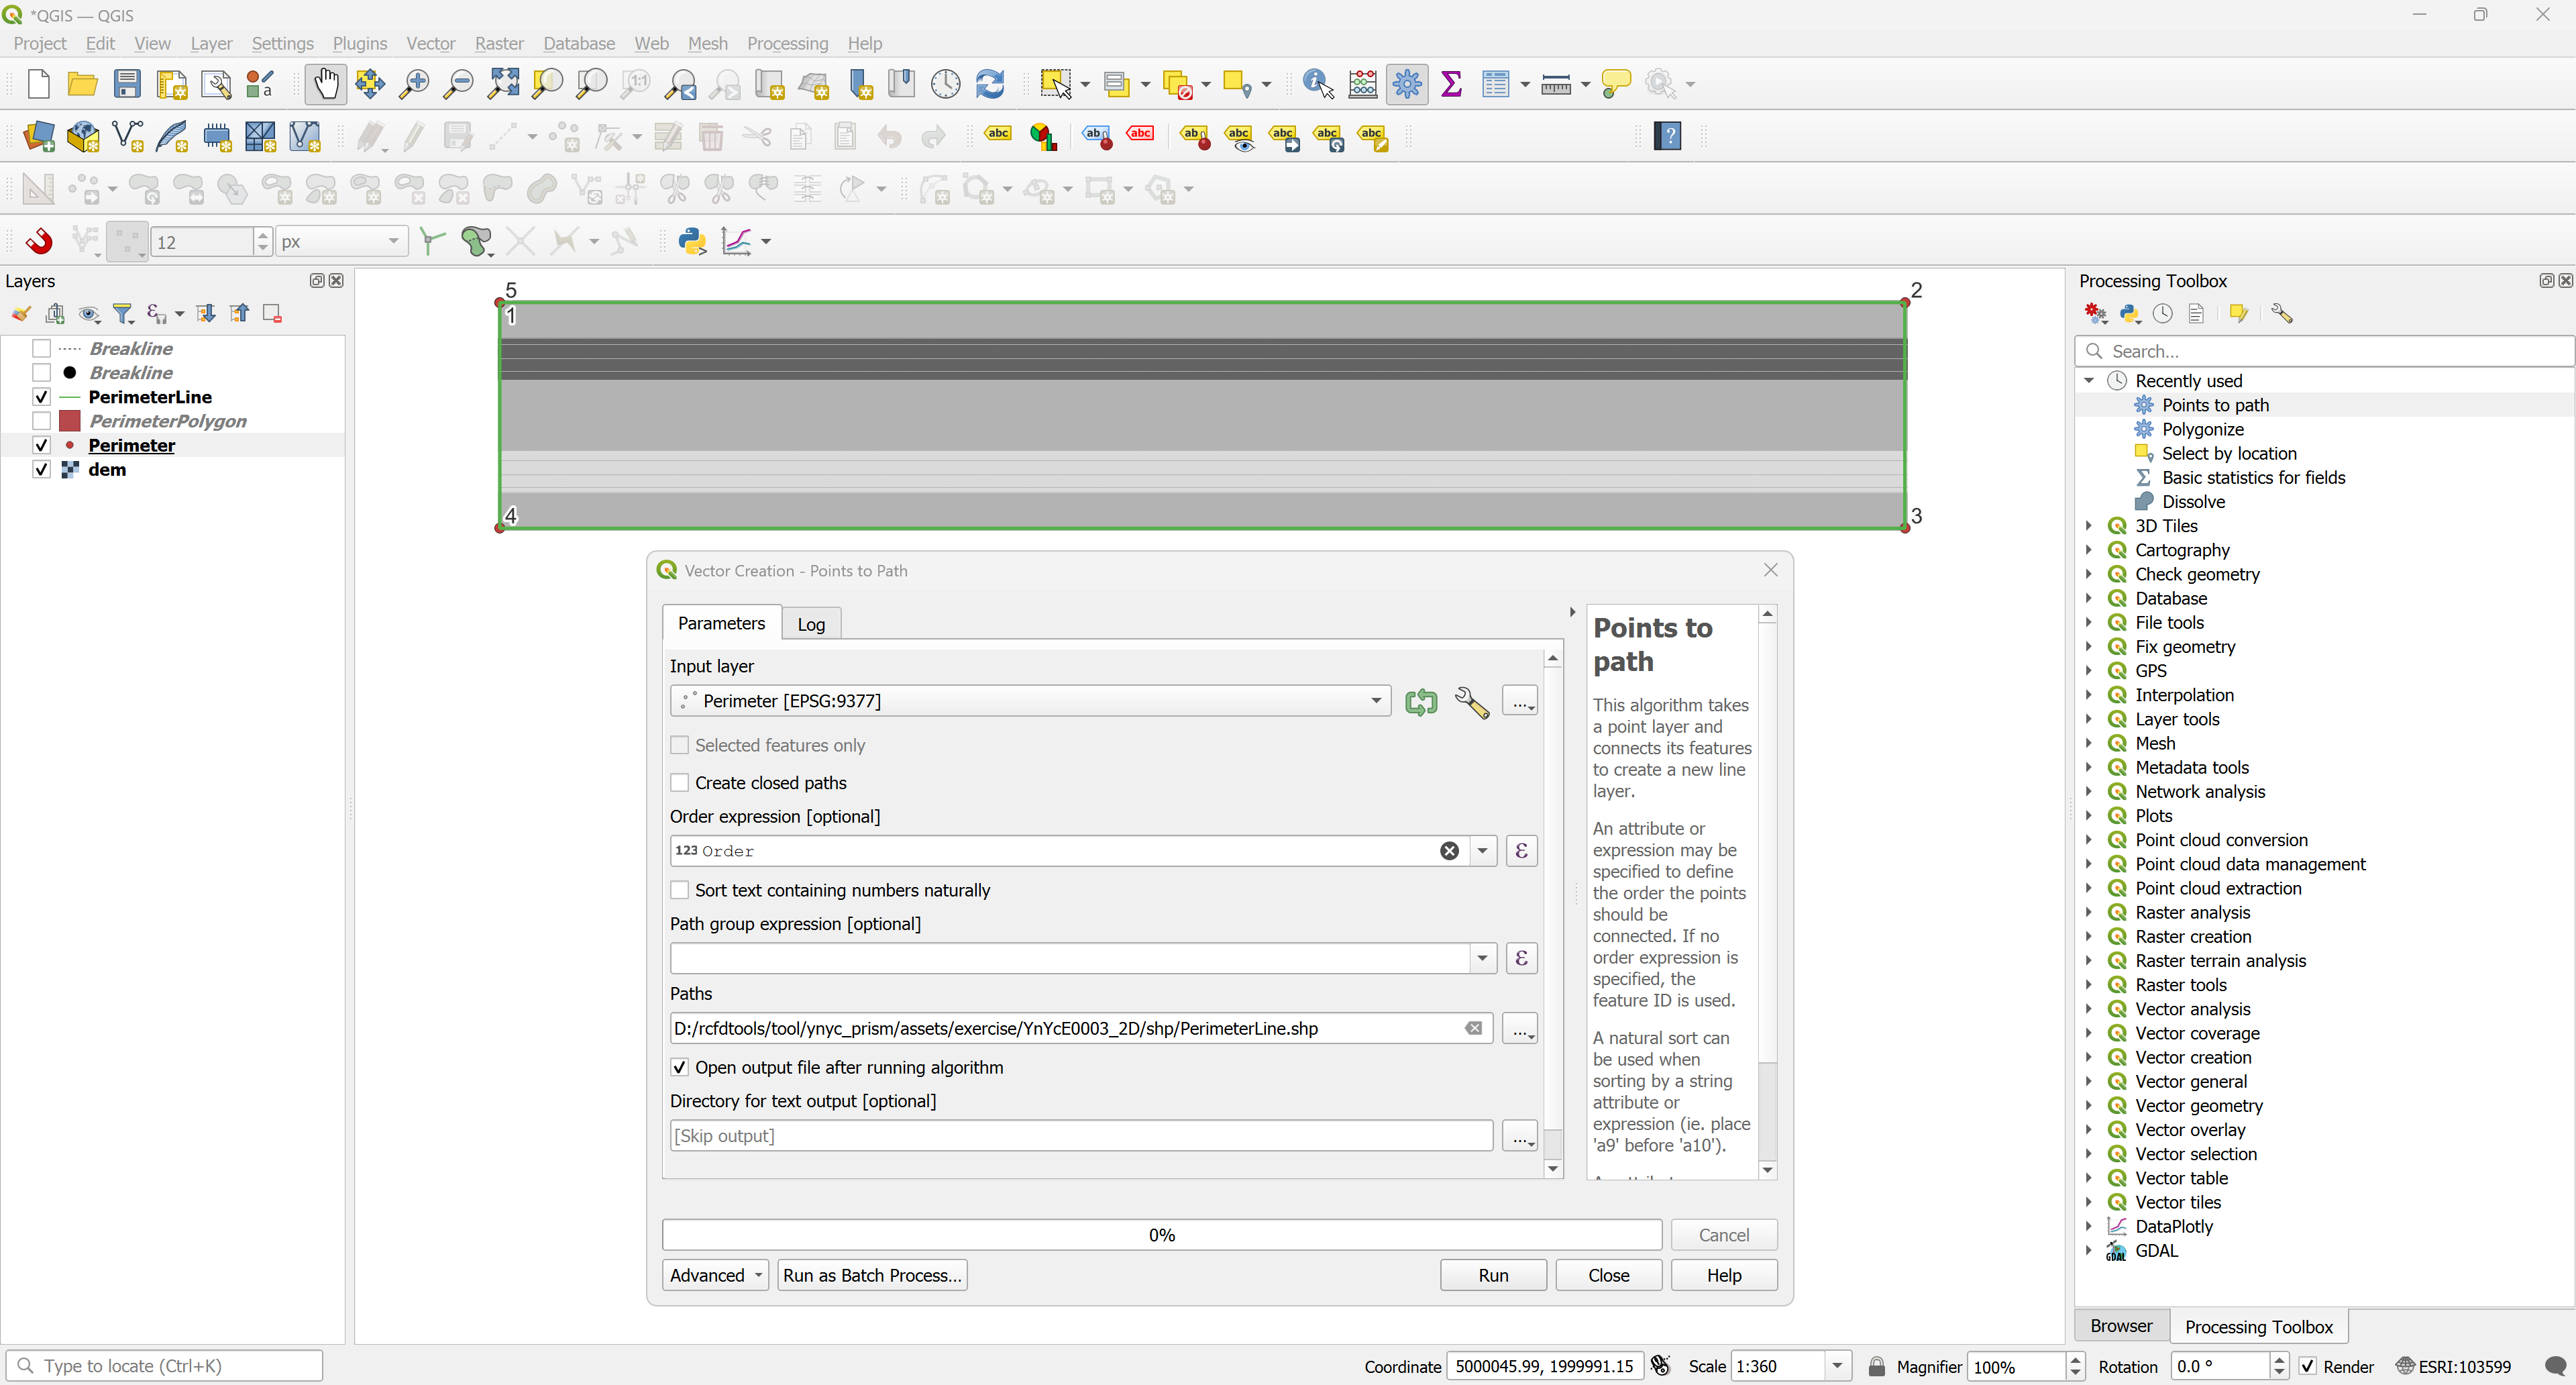
Task: Click the Save Project icon
Action: [127, 84]
